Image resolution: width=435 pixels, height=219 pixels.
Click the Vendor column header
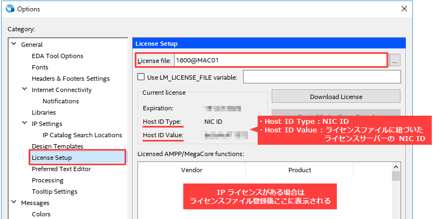[192, 169]
